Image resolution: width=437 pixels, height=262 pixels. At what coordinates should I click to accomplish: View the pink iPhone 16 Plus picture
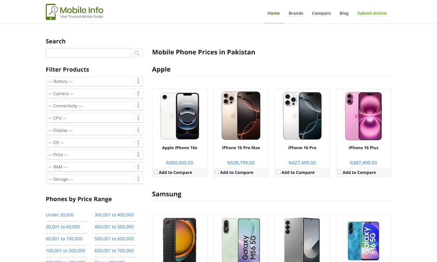pyautogui.click(x=363, y=116)
